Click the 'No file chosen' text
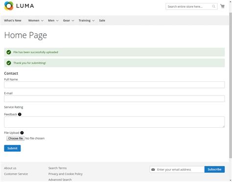Screen dimensions: 232x182 35,138
